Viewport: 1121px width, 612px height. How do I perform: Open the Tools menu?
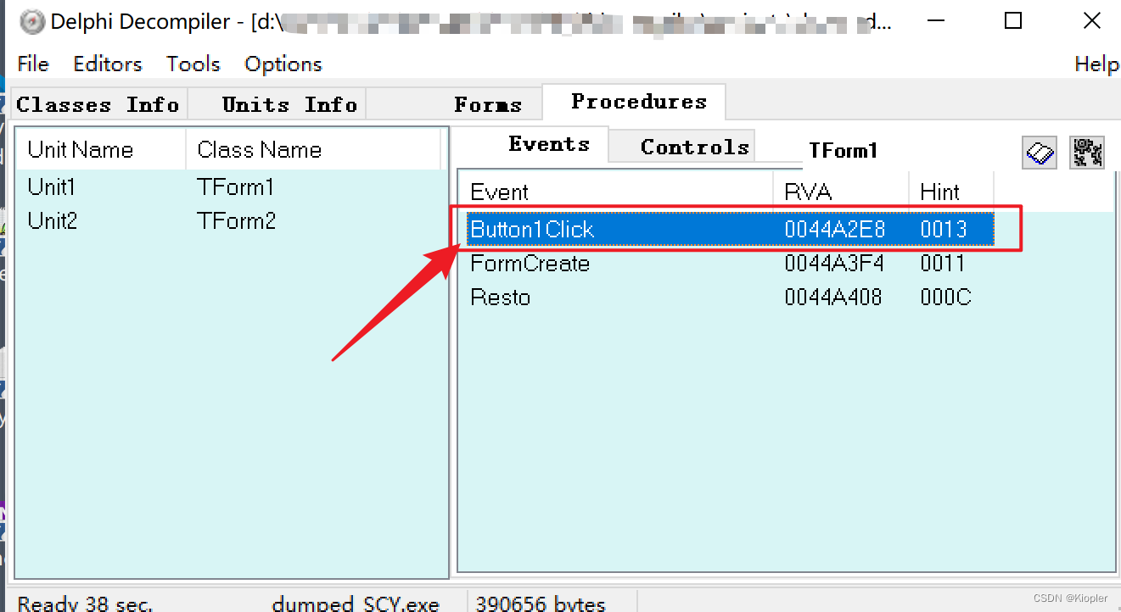point(193,64)
